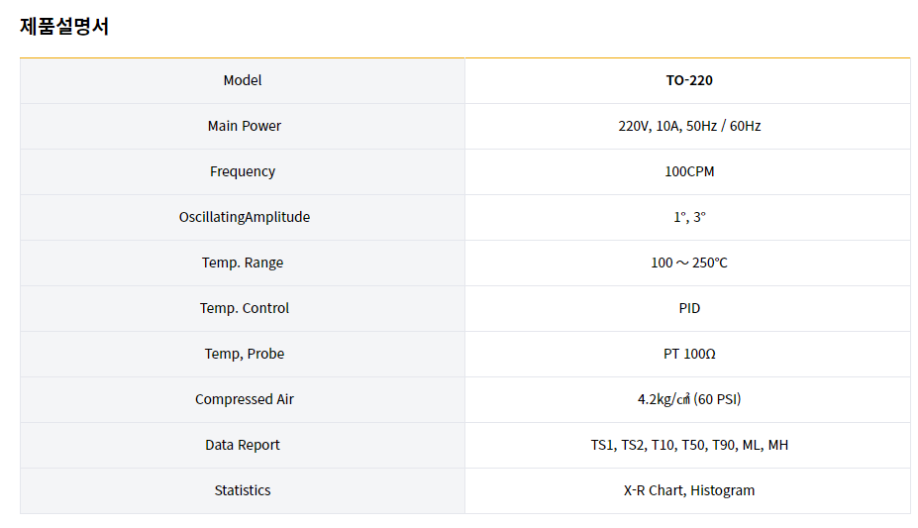Select the 100 ~ 250℃ value

tap(689, 263)
